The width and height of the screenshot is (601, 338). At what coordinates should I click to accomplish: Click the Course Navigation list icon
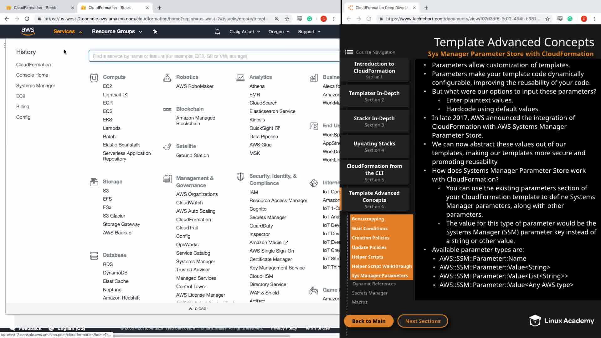(x=349, y=52)
